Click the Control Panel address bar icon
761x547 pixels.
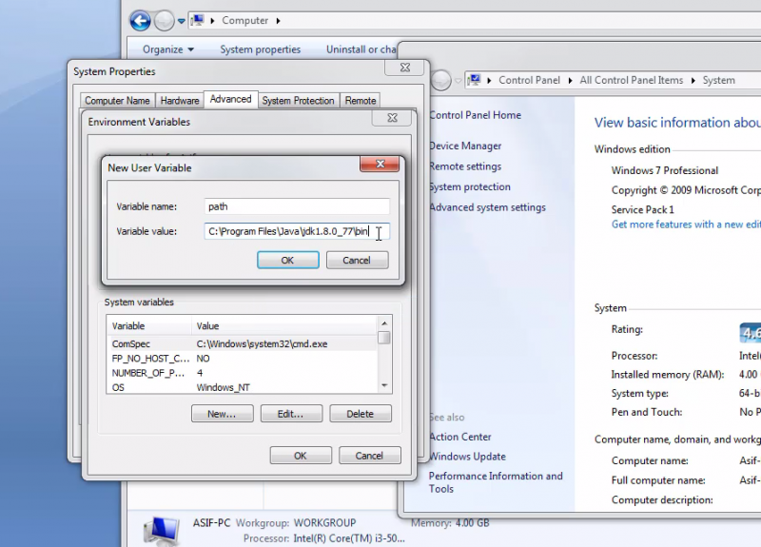pyautogui.click(x=474, y=80)
